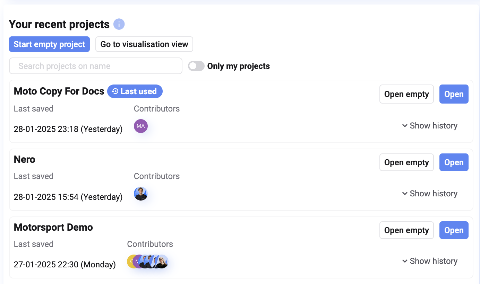
Task: Click the yellow contributor avatar in Motorsport Demo
Action: (x=130, y=261)
